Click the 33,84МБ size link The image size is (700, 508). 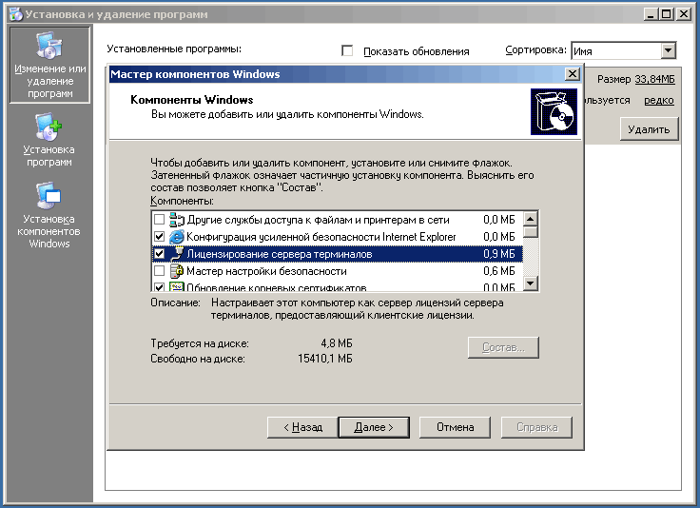click(655, 79)
